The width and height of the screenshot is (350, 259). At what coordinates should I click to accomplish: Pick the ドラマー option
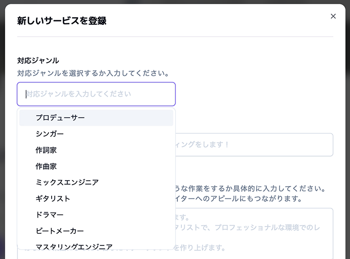click(x=50, y=214)
